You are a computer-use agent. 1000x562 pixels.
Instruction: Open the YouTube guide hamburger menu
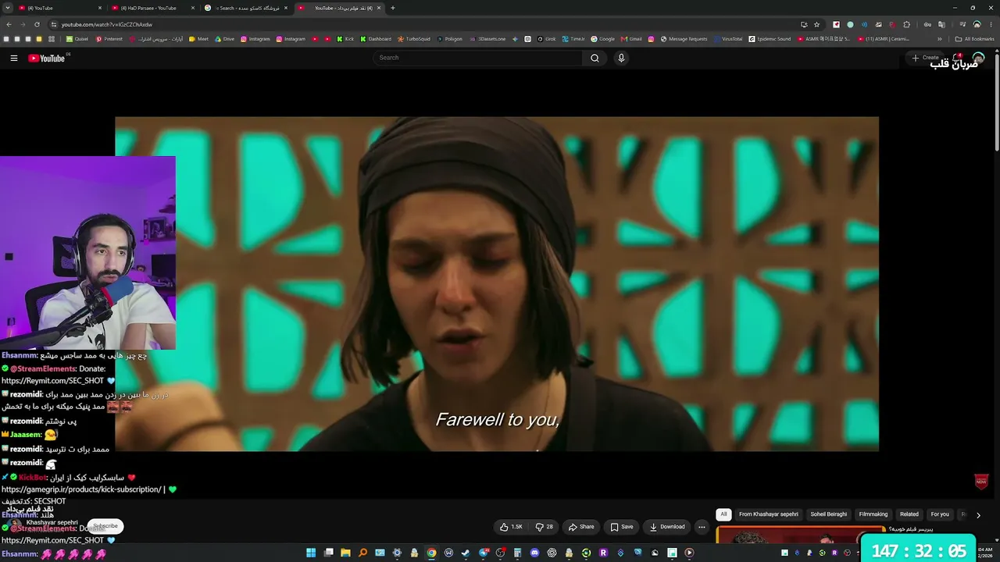[x=13, y=58]
